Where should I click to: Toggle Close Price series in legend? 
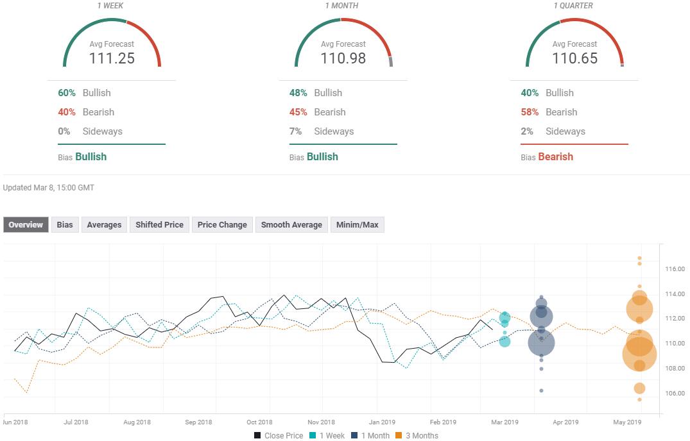click(278, 436)
